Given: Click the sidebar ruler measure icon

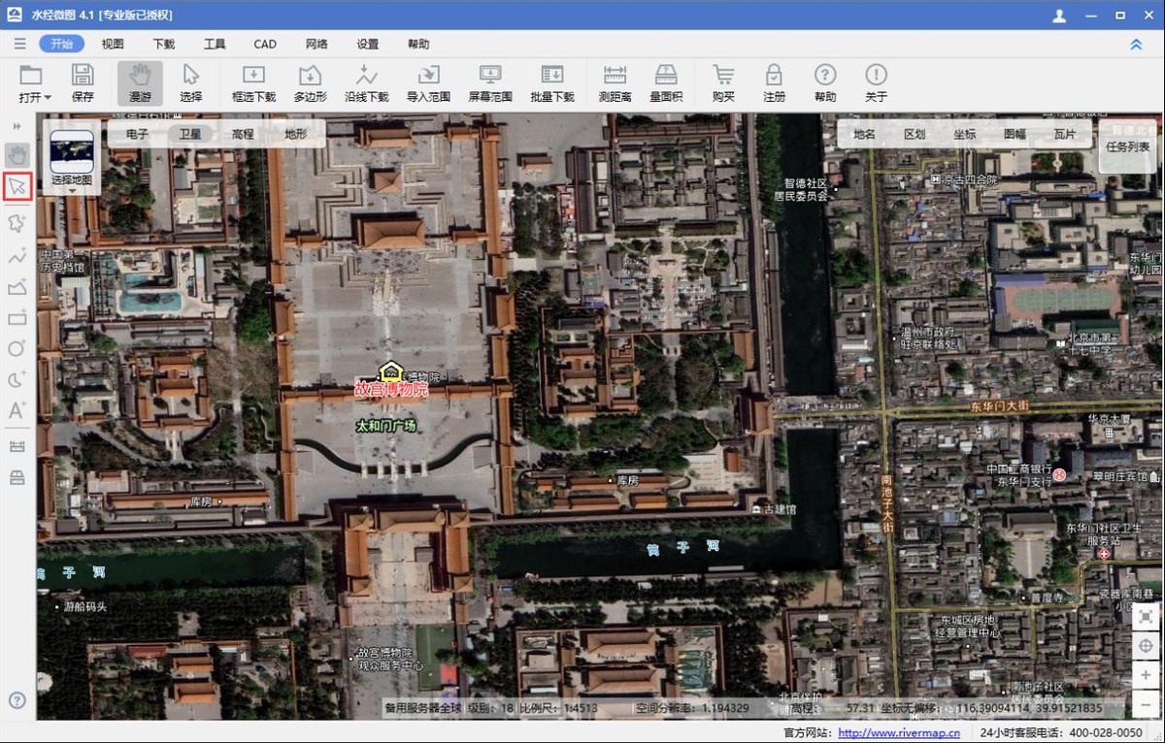Looking at the screenshot, I should (17, 446).
